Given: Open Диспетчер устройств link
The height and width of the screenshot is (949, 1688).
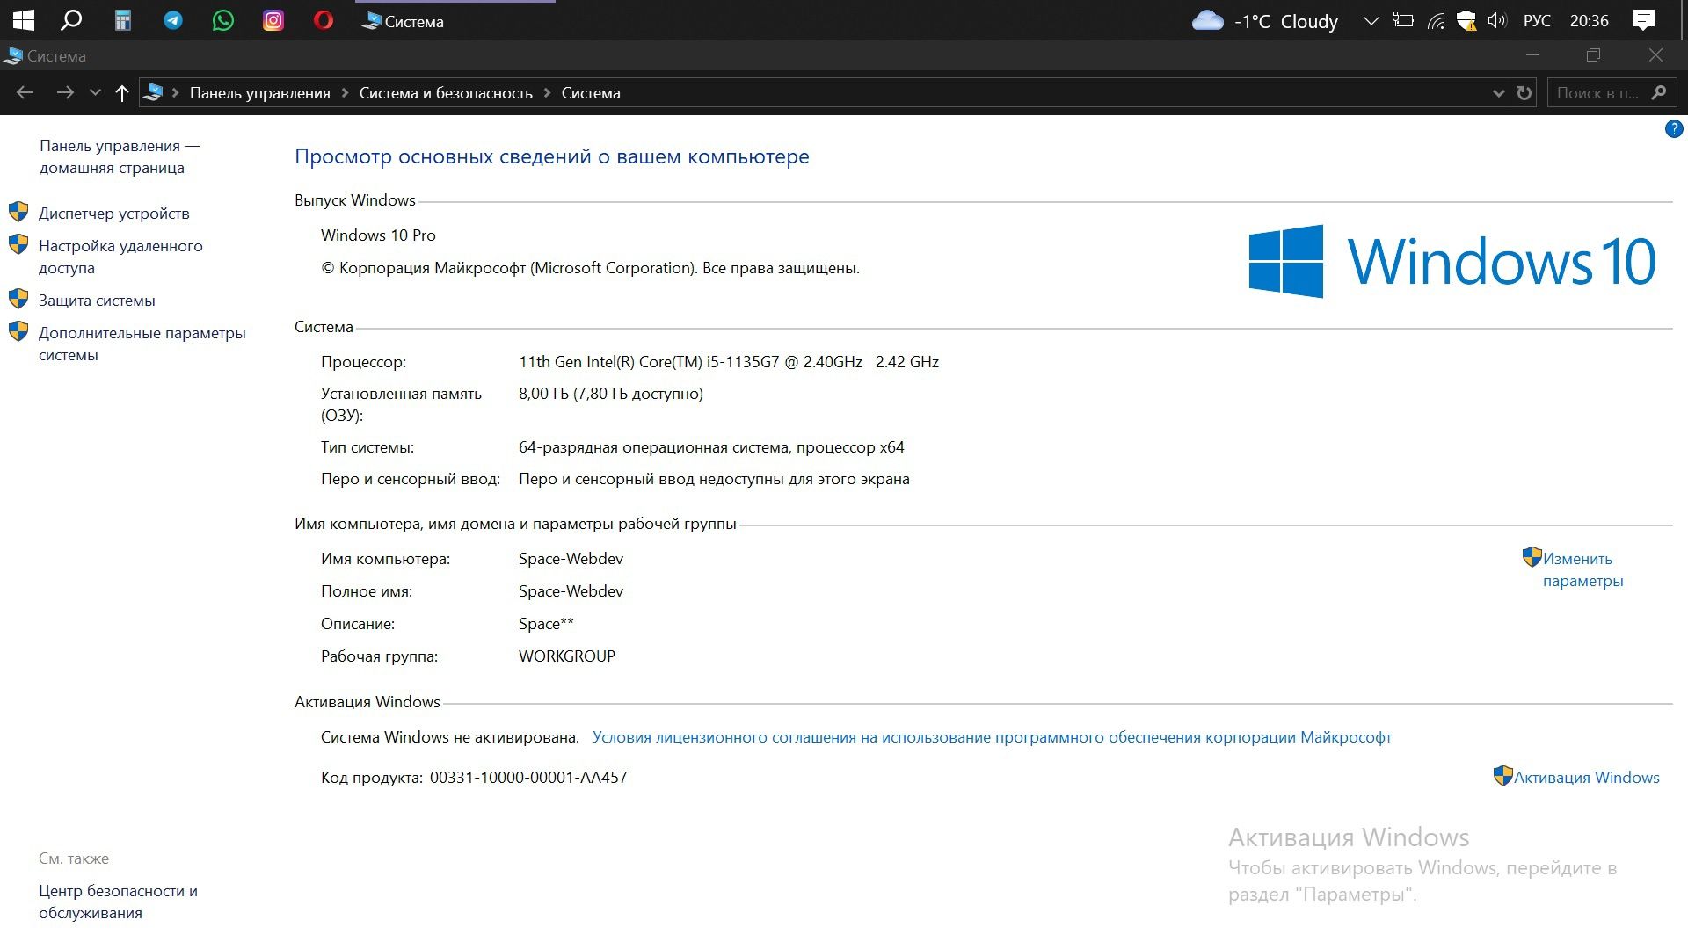Looking at the screenshot, I should click(x=113, y=214).
